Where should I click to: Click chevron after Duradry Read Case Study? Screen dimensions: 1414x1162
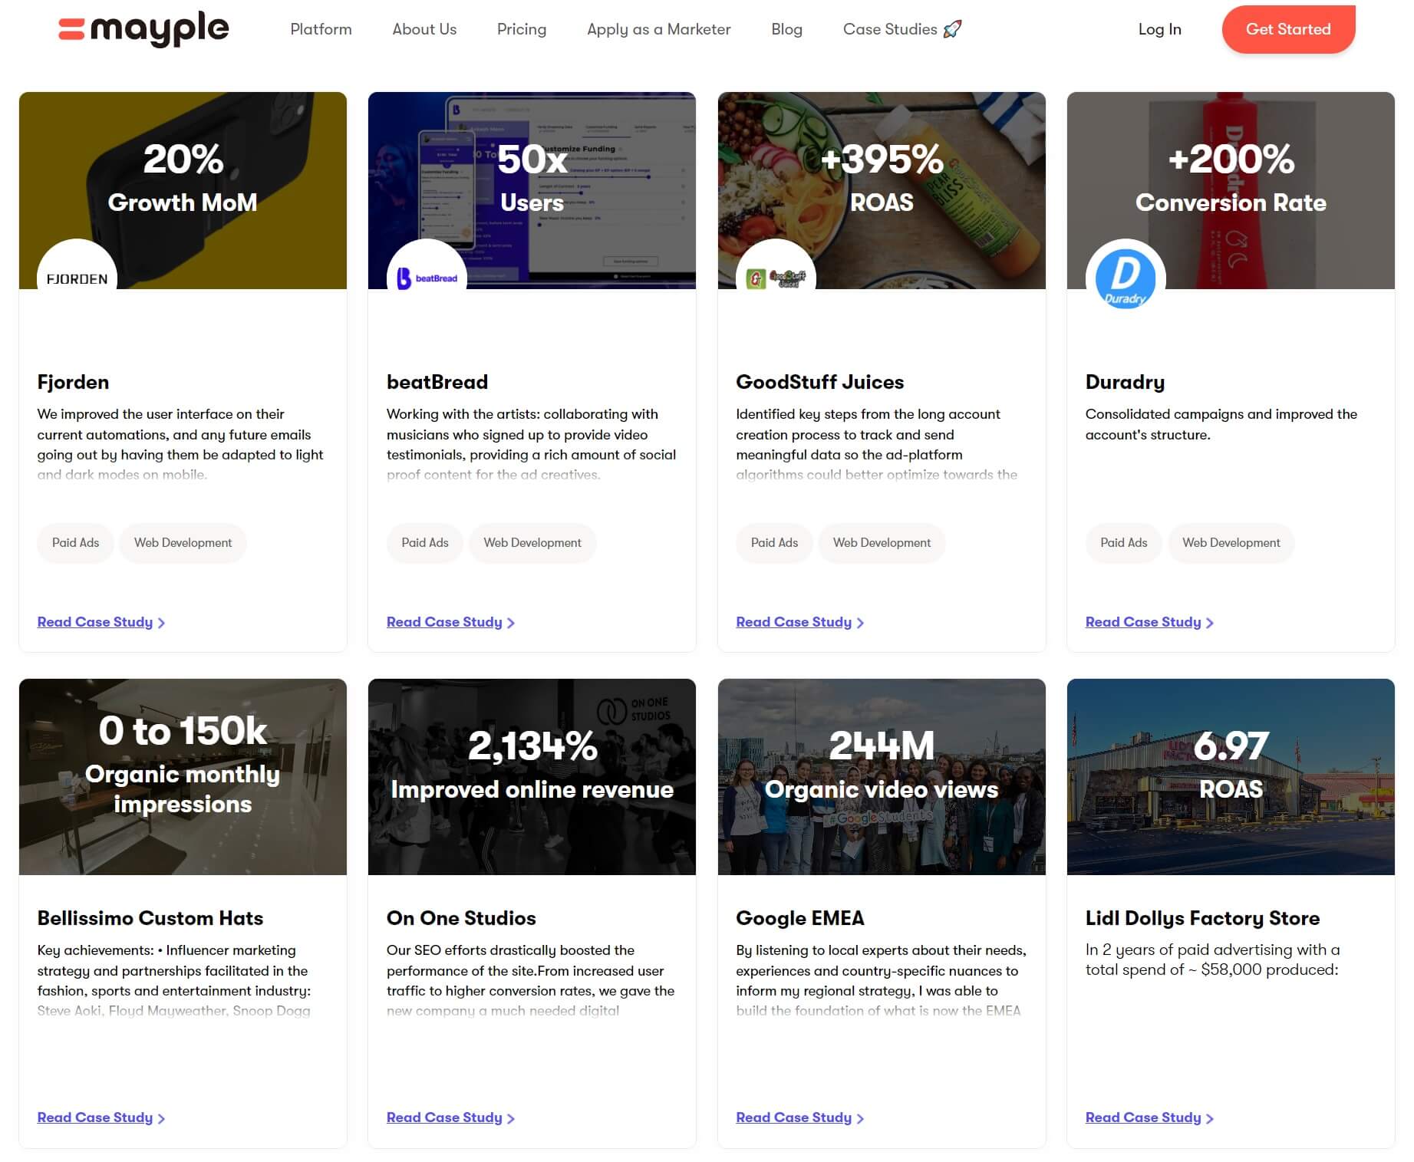tap(1210, 623)
